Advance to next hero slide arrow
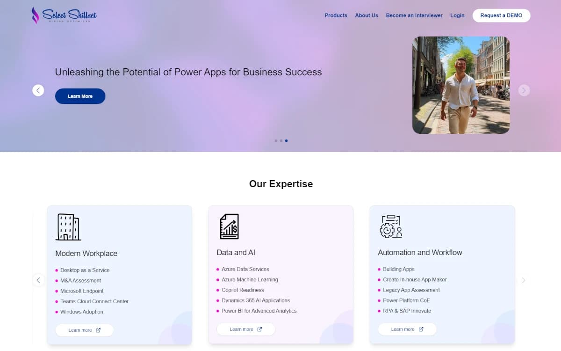Image resolution: width=561 pixels, height=351 pixels. coord(524,90)
